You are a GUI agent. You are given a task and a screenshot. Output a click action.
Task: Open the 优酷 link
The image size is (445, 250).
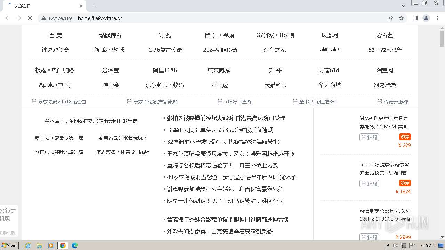(164, 35)
